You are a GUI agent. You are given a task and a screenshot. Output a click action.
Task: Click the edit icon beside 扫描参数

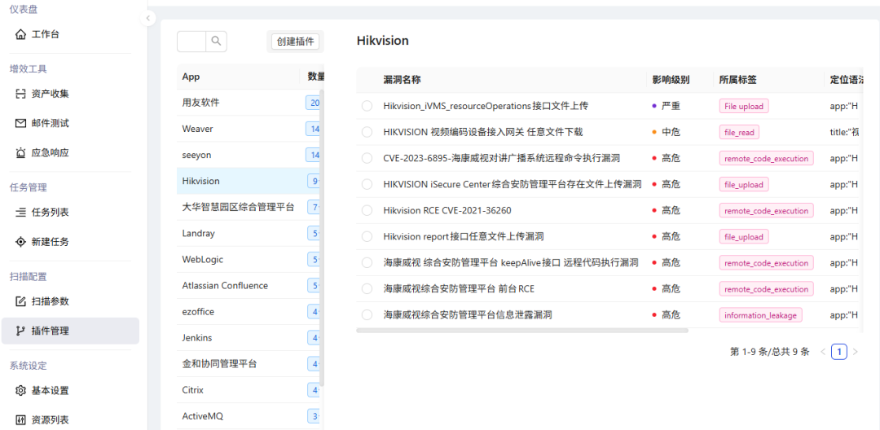[x=20, y=301]
